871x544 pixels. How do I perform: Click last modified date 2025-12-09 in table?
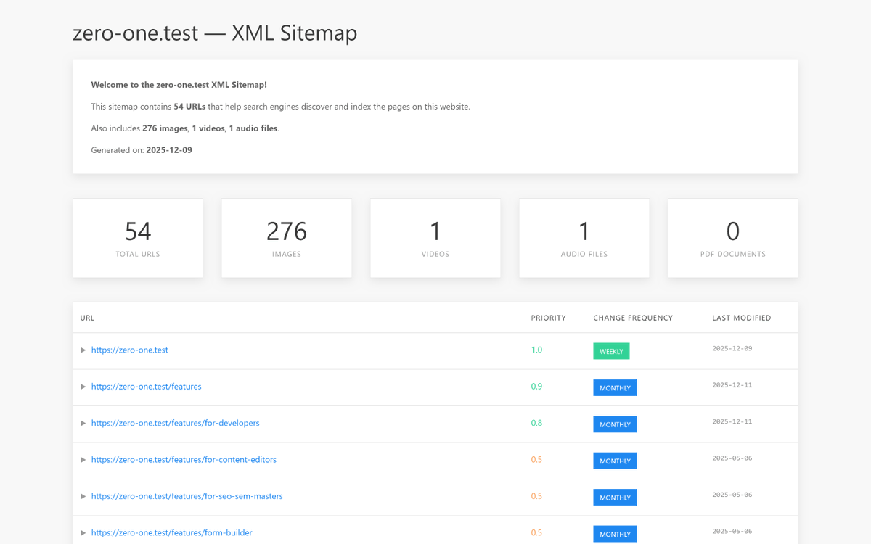(732, 349)
